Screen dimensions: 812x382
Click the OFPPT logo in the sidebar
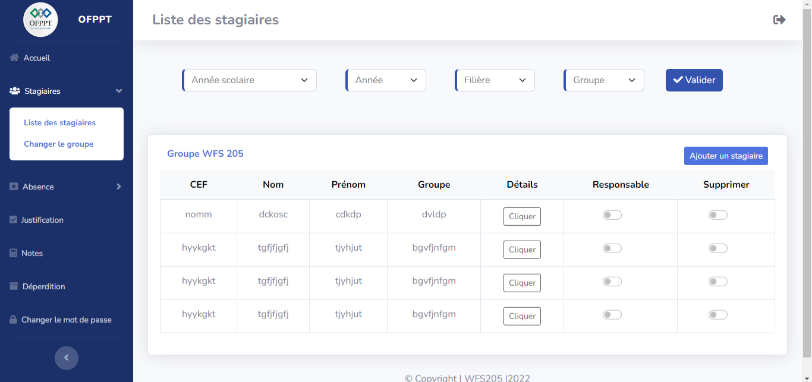click(40, 20)
